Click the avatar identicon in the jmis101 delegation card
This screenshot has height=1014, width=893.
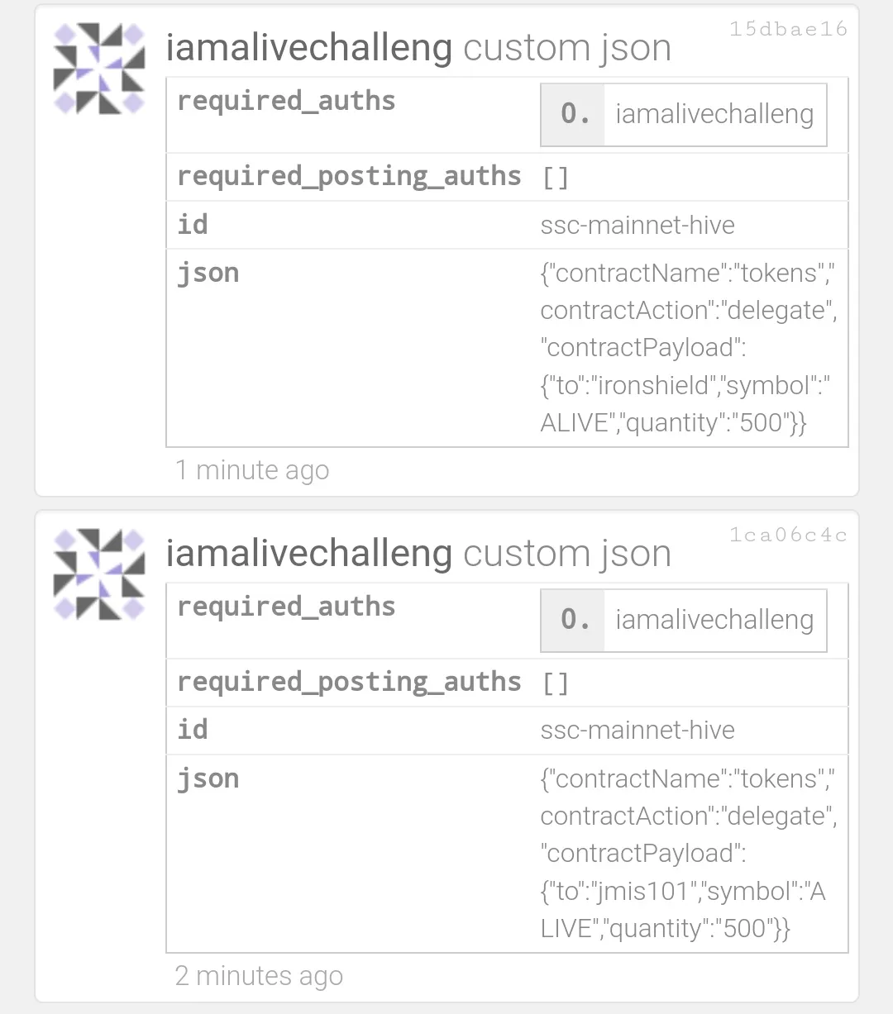pos(99,574)
